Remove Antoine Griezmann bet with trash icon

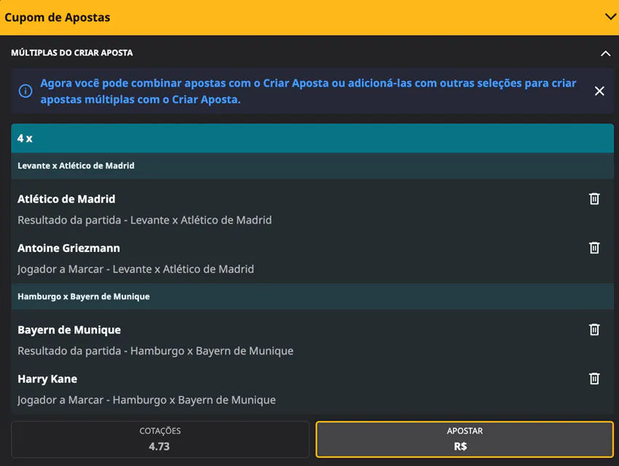tap(594, 248)
